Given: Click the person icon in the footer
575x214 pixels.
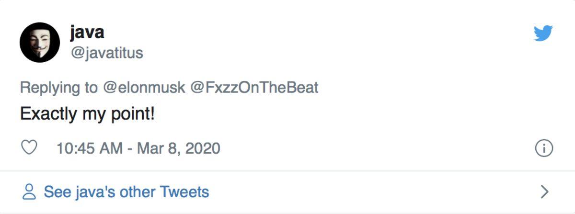Looking at the screenshot, I should click(x=30, y=192).
